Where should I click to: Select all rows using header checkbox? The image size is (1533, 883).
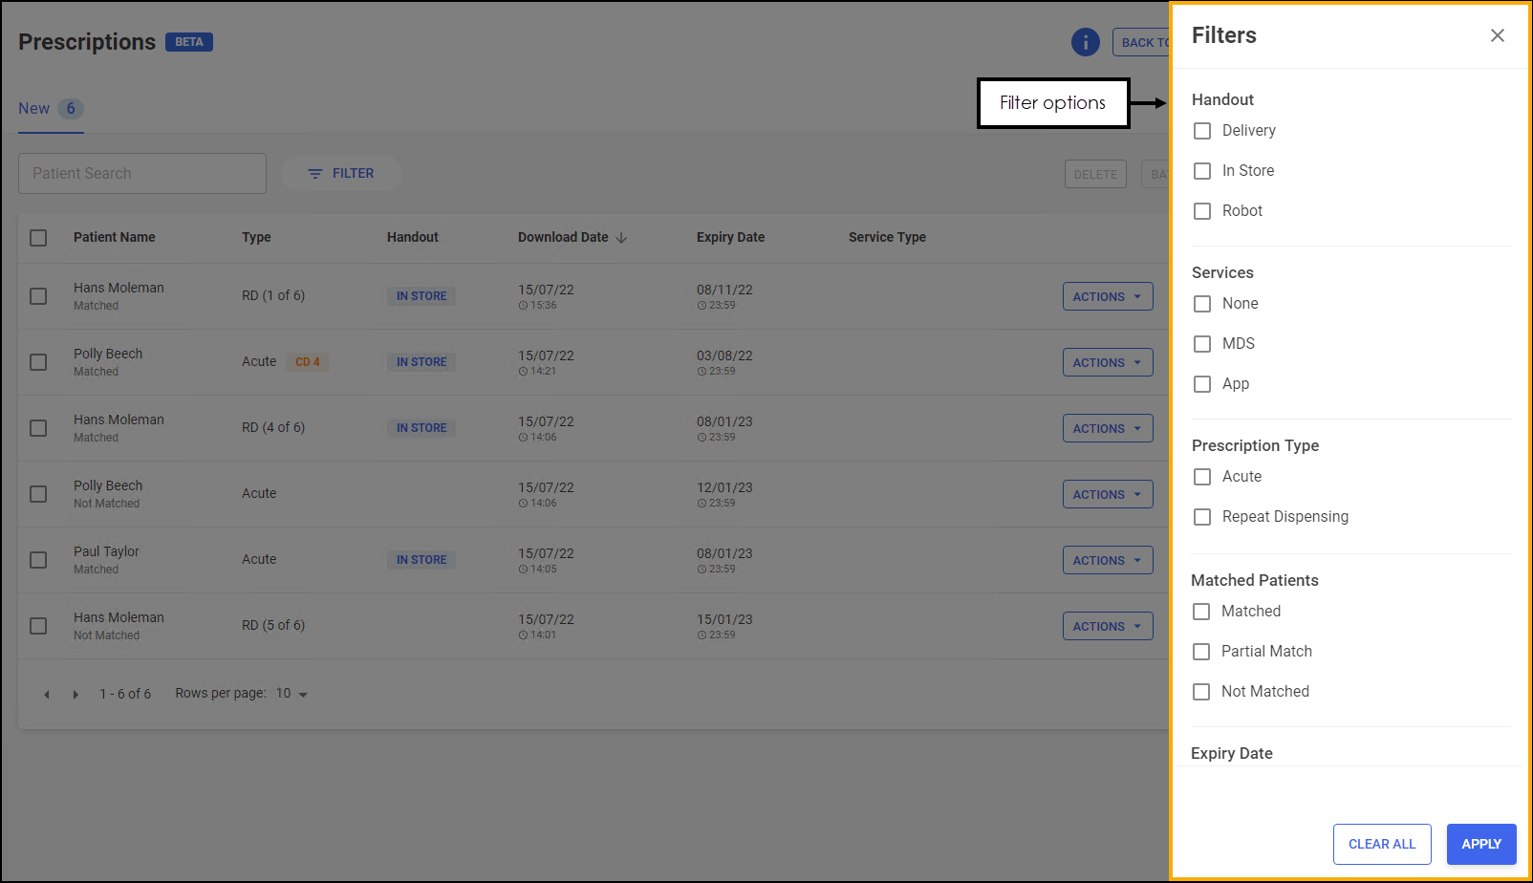click(x=38, y=238)
